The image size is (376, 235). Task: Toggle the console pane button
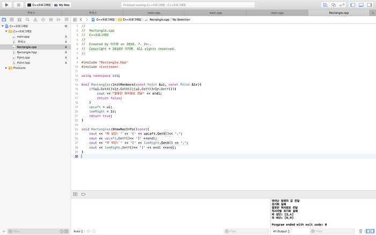tap(372, 231)
